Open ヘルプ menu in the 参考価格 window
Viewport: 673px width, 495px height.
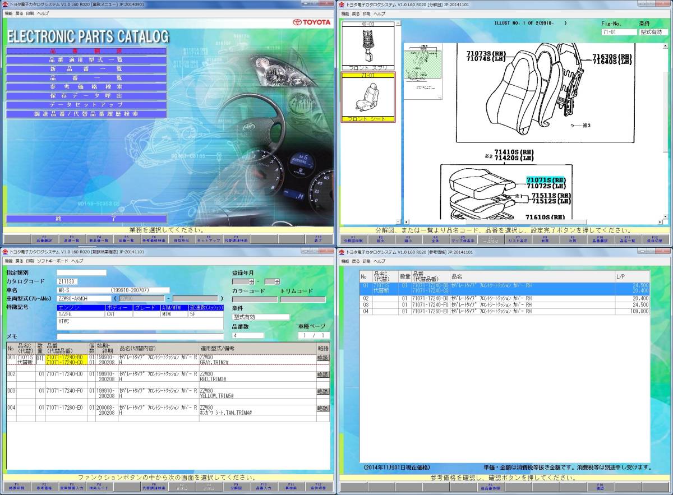(x=380, y=261)
